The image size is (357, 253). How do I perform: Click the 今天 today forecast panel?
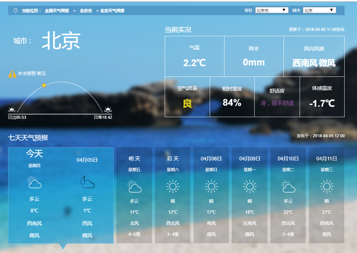coord(61,195)
